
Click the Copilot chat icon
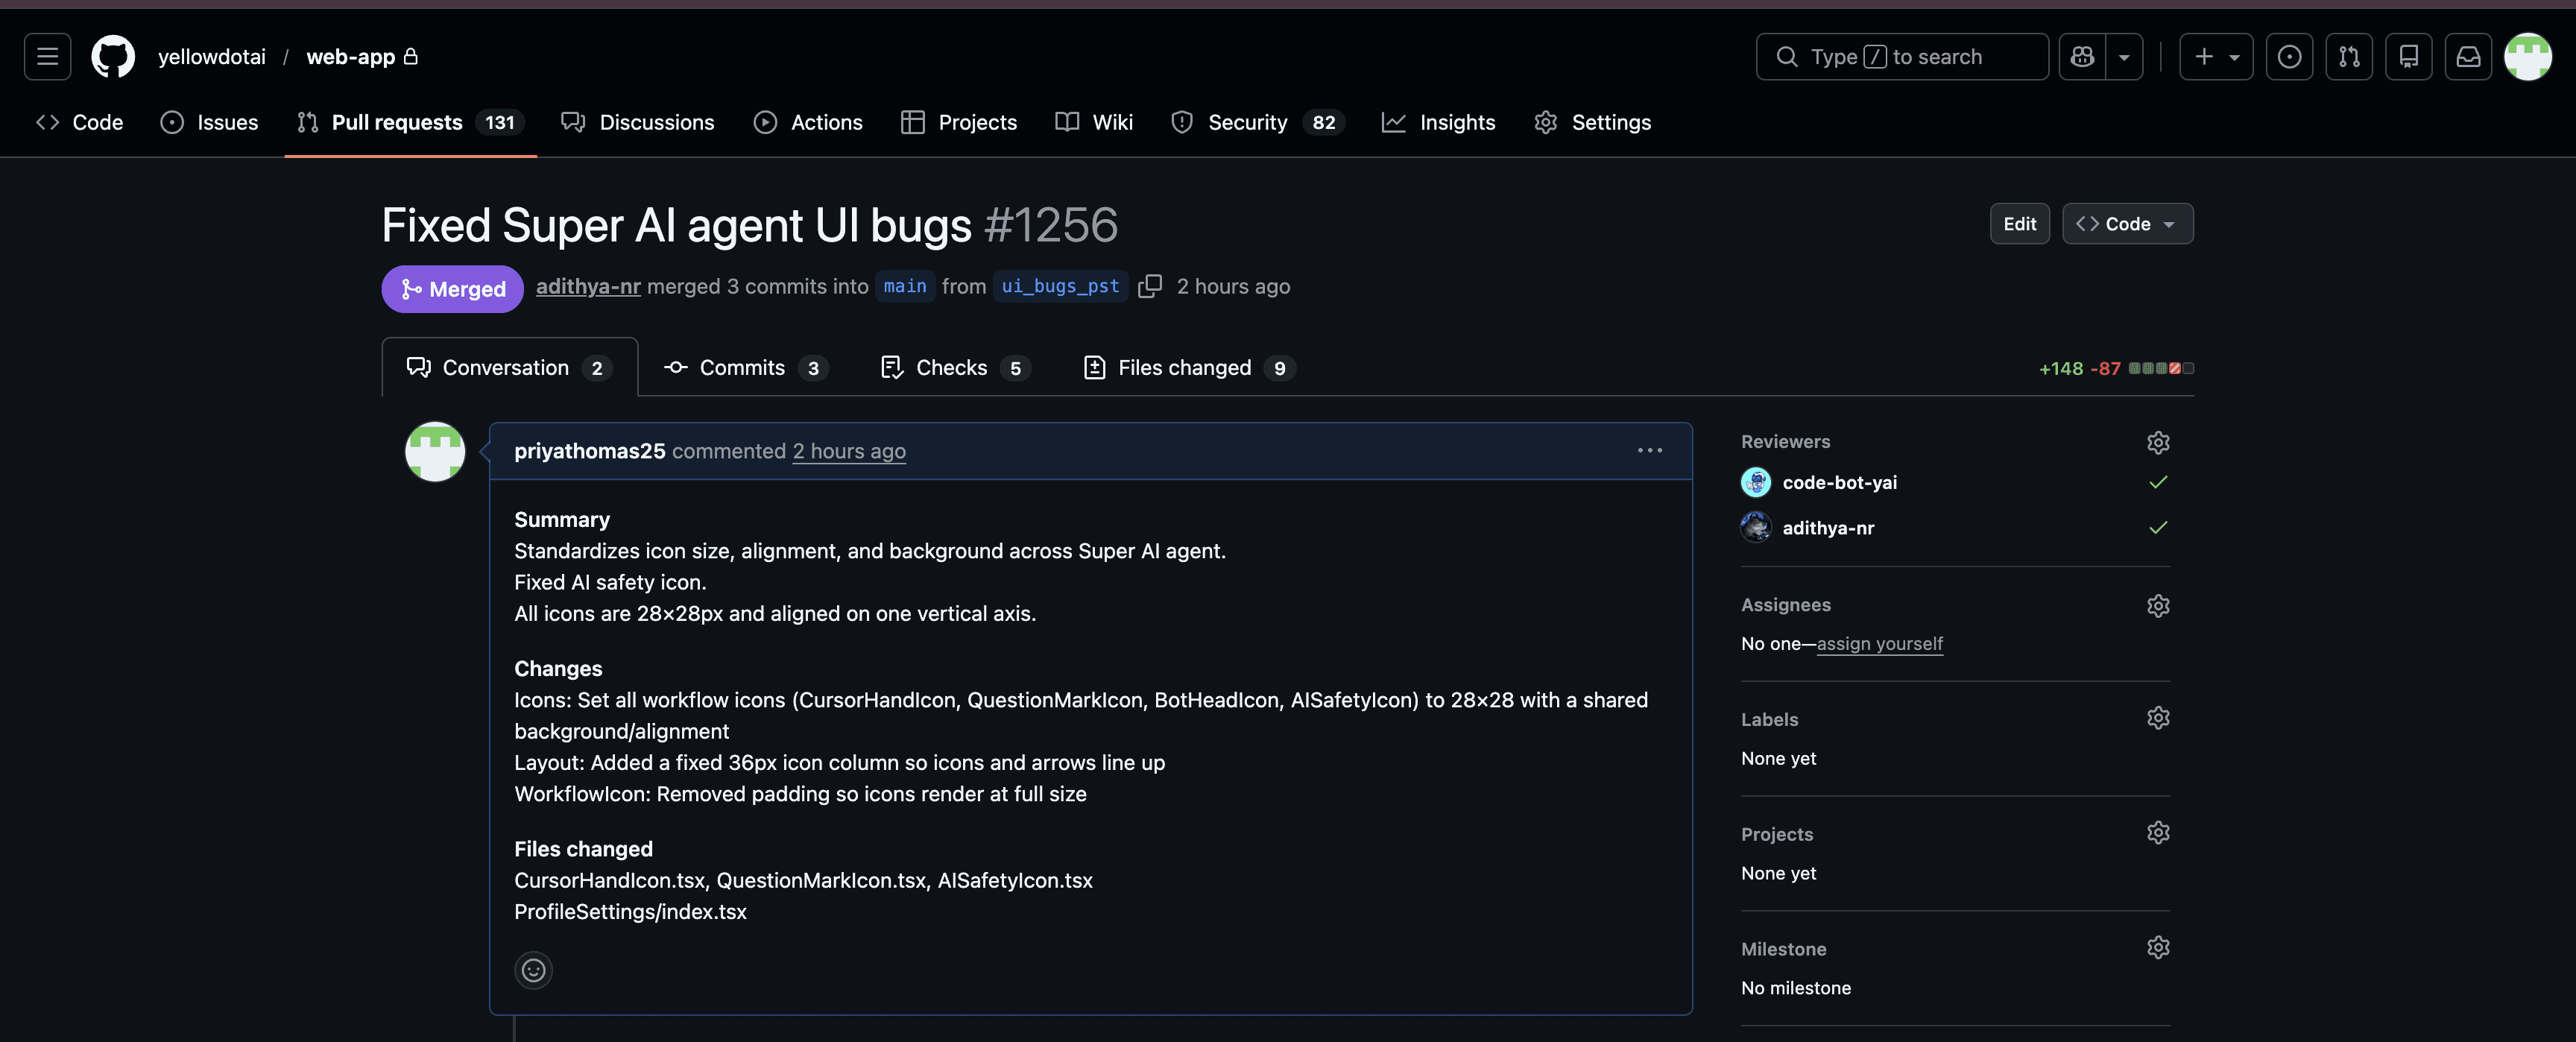2082,57
